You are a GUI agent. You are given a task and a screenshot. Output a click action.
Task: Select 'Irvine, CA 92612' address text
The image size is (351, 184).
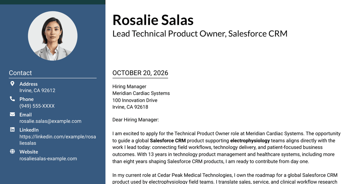coord(37,91)
